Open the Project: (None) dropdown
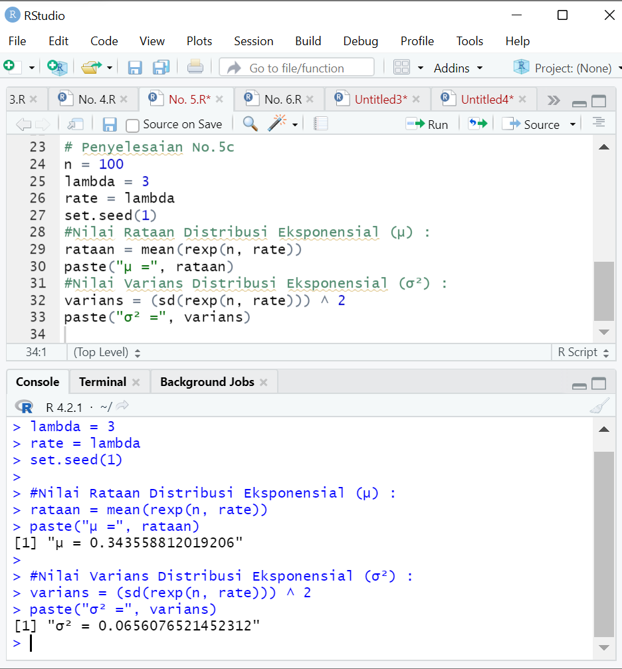The image size is (622, 669). click(571, 67)
